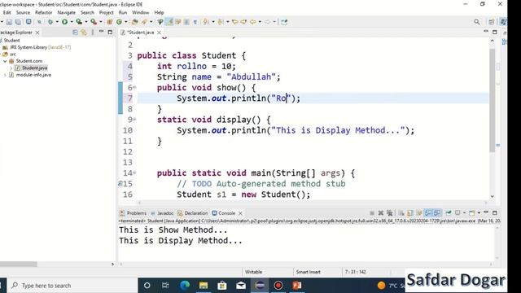
Task: Navigate Back with the yellow left arrow
Action: [253, 22]
